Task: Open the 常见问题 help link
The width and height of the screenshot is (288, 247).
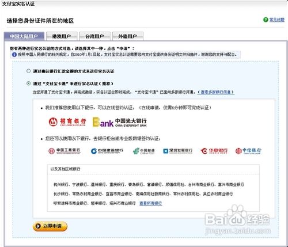Action: [276, 20]
